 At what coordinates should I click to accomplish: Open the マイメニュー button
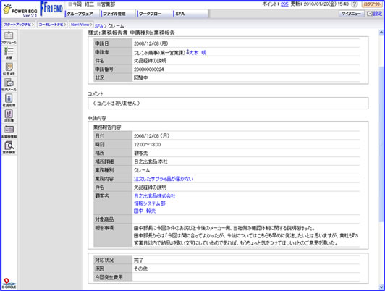click(352, 14)
